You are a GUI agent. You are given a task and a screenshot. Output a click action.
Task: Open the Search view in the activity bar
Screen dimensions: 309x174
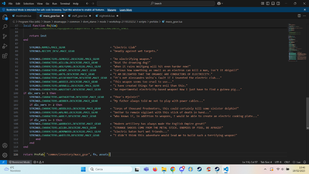5,26
